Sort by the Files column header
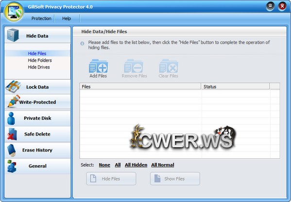Screen dimensions: 291x202 [x=140, y=86]
